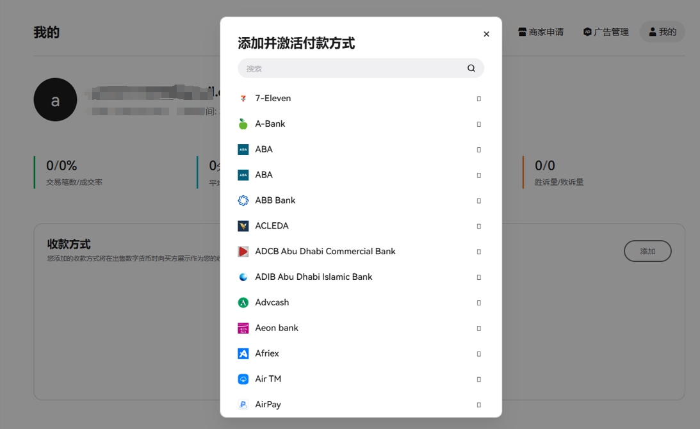Choose AirPay from the payment list
700x429 pixels.
point(268,405)
